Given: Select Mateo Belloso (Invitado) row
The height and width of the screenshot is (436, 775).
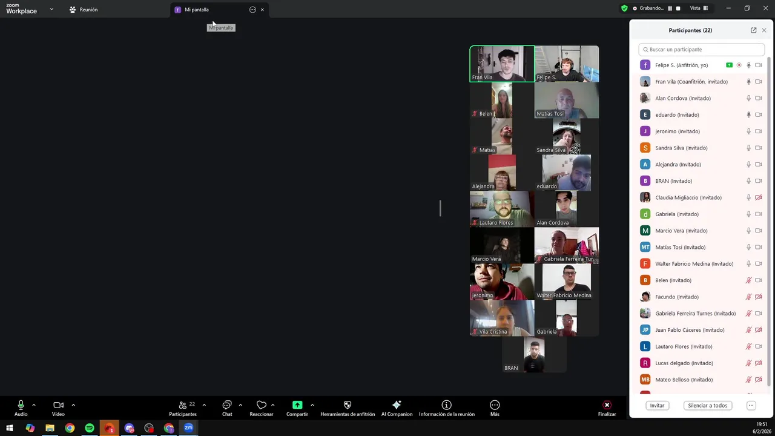Looking at the screenshot, I should point(701,380).
